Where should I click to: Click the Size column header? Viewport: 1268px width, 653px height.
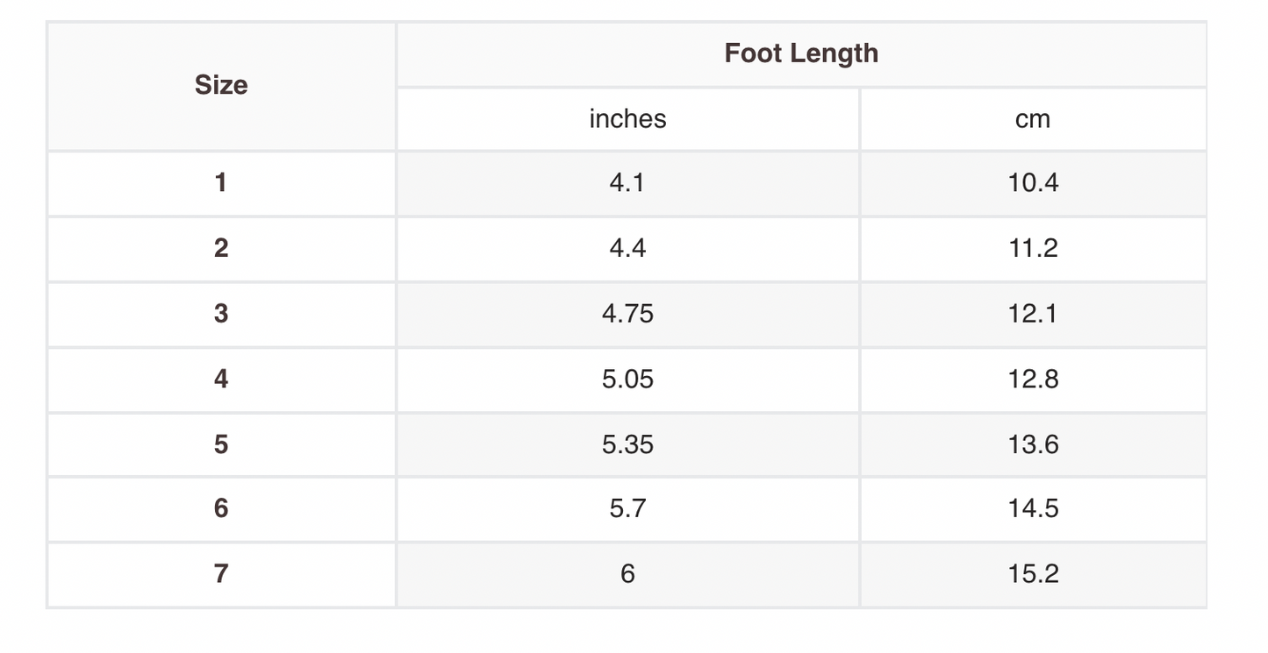[x=221, y=85]
